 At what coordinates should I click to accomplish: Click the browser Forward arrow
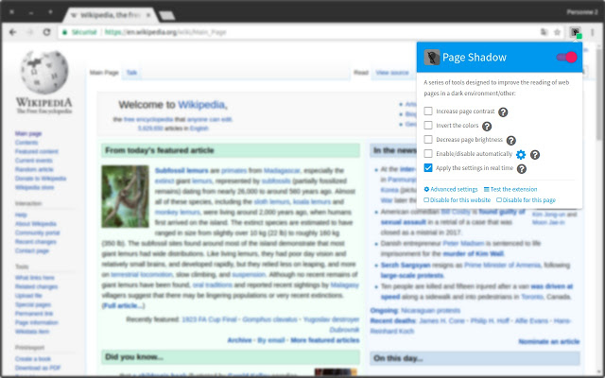[x=29, y=32]
